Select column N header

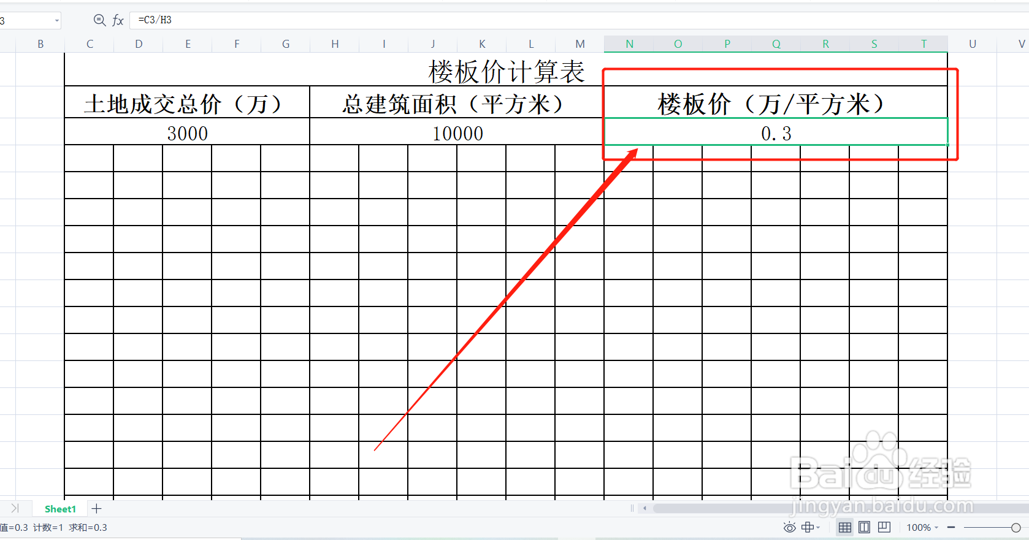coord(629,44)
